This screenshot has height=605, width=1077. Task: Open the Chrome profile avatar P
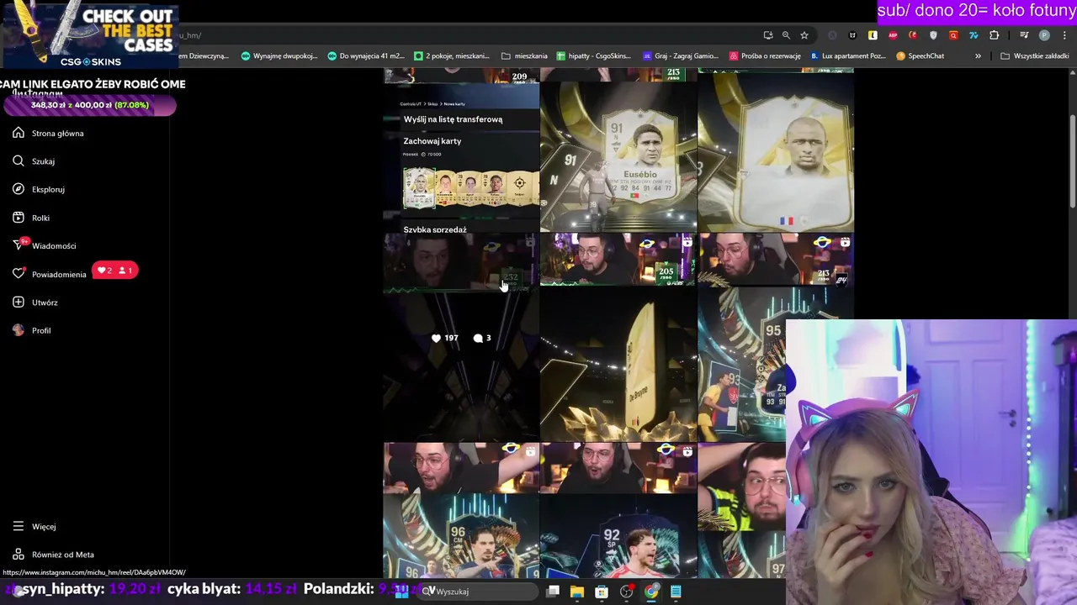pyautogui.click(x=1044, y=35)
